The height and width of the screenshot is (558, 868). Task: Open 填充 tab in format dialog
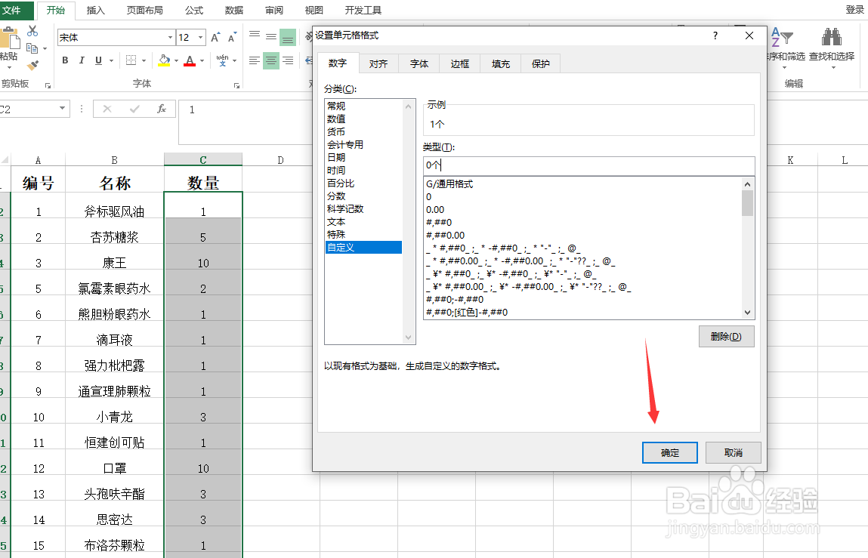coord(500,63)
